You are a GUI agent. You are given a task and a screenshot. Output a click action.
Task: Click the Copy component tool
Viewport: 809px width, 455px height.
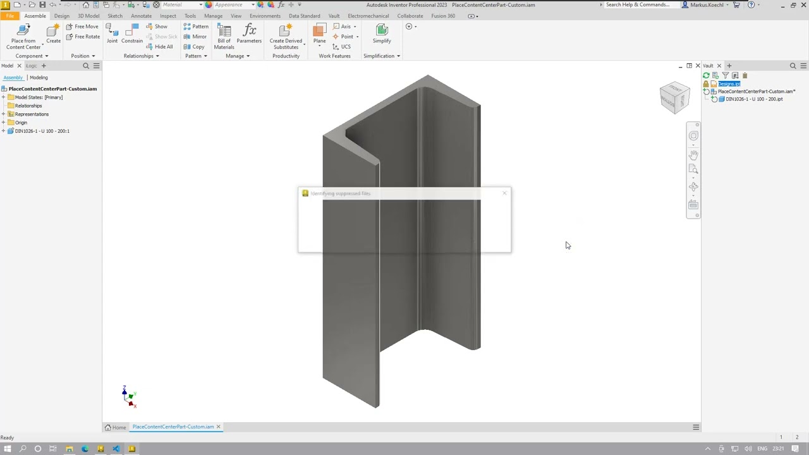pyautogui.click(x=194, y=47)
